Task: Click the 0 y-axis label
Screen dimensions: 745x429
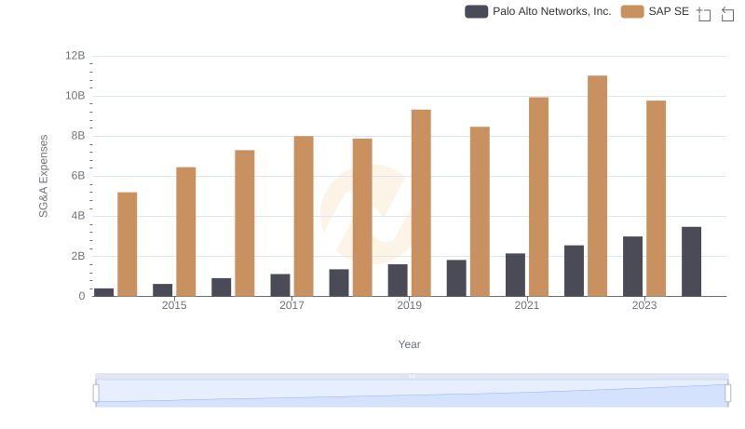Action: 82,296
